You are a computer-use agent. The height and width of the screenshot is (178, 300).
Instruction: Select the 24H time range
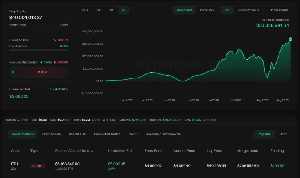(85, 10)
